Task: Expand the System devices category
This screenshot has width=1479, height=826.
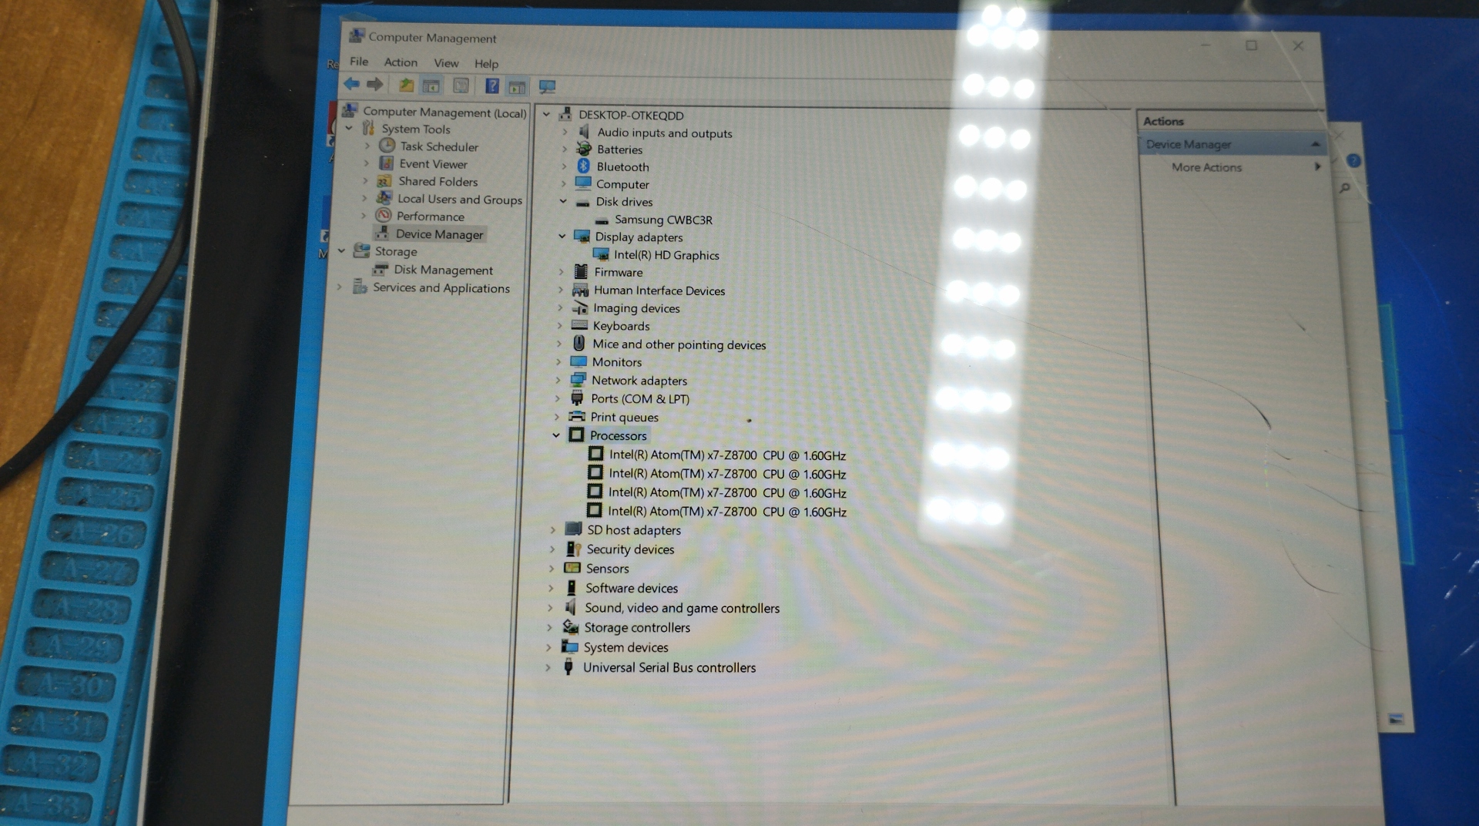Action: point(548,646)
